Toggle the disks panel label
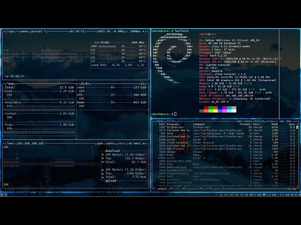The image size is (301, 225). pos(85,83)
